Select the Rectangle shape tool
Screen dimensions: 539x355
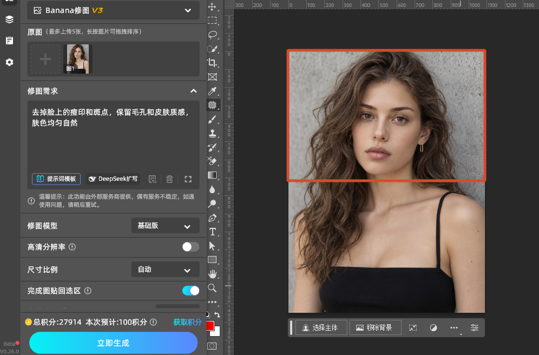coord(213,260)
